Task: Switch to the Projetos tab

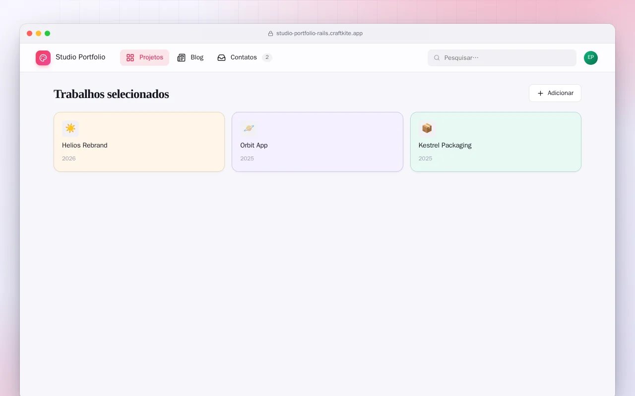Action: [144, 57]
